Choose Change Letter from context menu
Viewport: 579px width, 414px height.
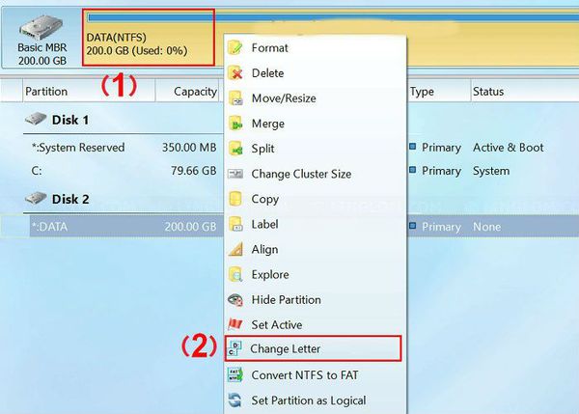tap(286, 348)
